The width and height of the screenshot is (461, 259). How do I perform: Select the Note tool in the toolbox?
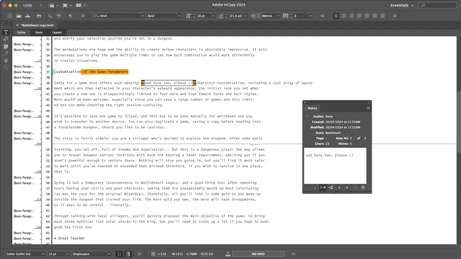[6, 47]
